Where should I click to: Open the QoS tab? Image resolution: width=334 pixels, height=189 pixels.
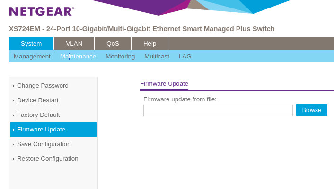[x=113, y=44]
